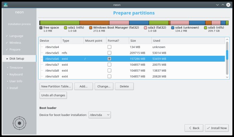
Task: Select the Timezone step in sidebar
Action: click(16, 67)
